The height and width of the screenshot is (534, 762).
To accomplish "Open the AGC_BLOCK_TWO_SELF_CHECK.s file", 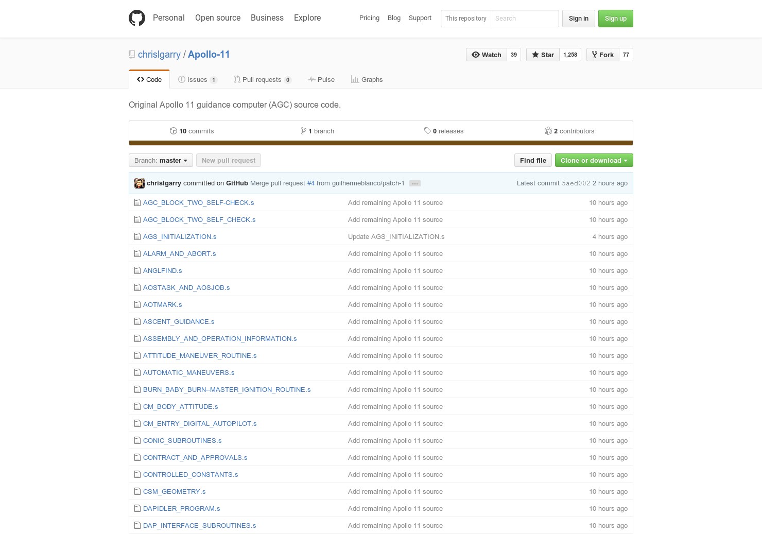I will coord(199,220).
